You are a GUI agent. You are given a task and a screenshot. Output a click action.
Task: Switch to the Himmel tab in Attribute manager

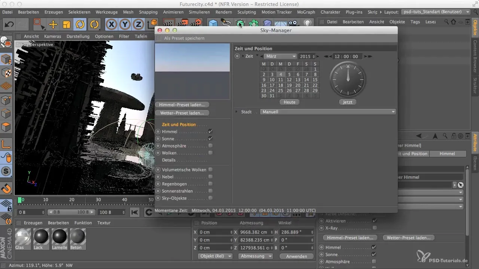pos(448,154)
